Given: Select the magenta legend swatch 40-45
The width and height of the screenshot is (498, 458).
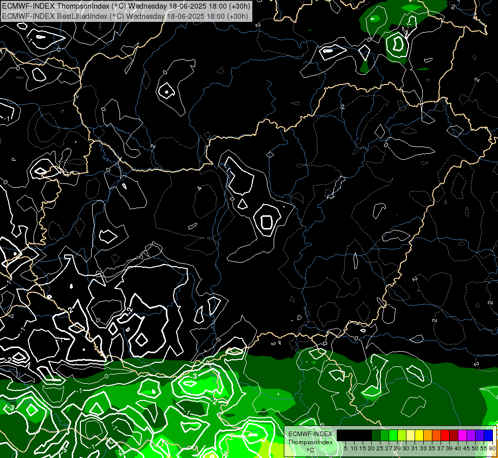Looking at the screenshot, I should click(462, 435).
